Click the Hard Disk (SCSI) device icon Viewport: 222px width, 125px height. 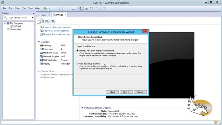coord(42,53)
